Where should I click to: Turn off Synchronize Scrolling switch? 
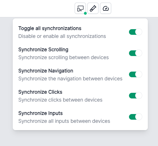(x=135, y=53)
